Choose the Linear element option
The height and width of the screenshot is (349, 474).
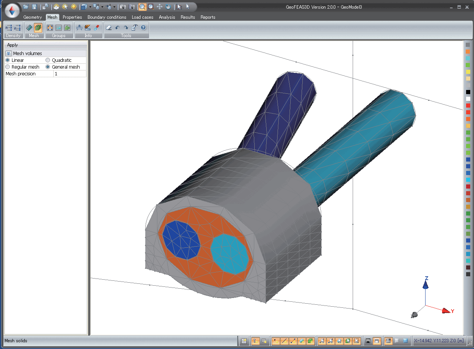(8, 60)
